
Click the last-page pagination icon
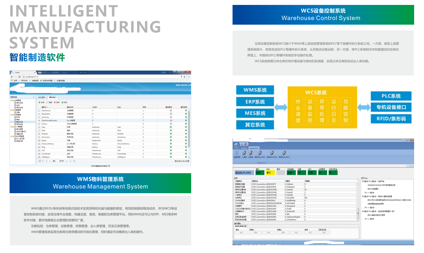70,161
